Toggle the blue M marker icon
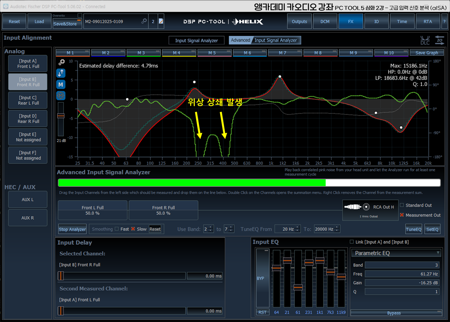The width and height of the screenshot is (450, 322). pyautogui.click(x=61, y=84)
